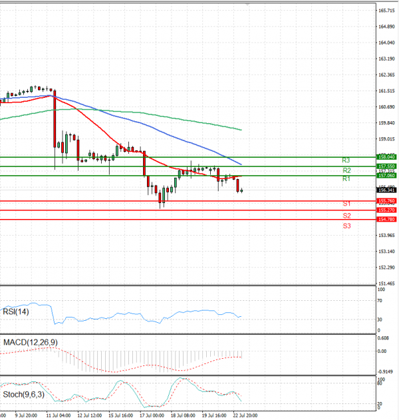The height and width of the screenshot is (420, 399).
Task: Click the 11 Jul 04:00 time label
Action: point(59,415)
